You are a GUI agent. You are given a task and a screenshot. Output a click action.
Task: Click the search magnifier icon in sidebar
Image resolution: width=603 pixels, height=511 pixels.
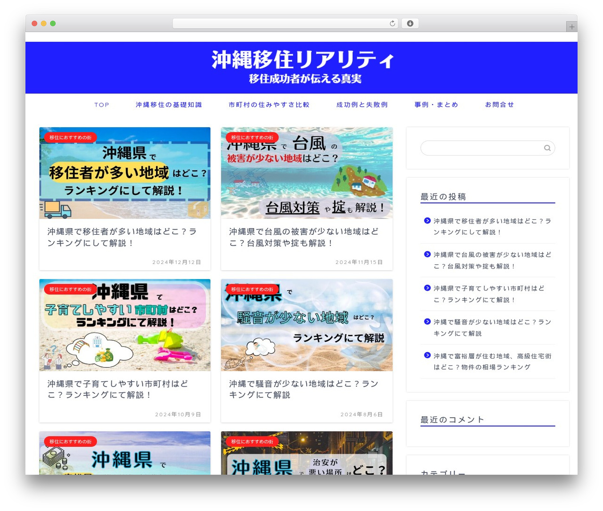[x=547, y=148]
